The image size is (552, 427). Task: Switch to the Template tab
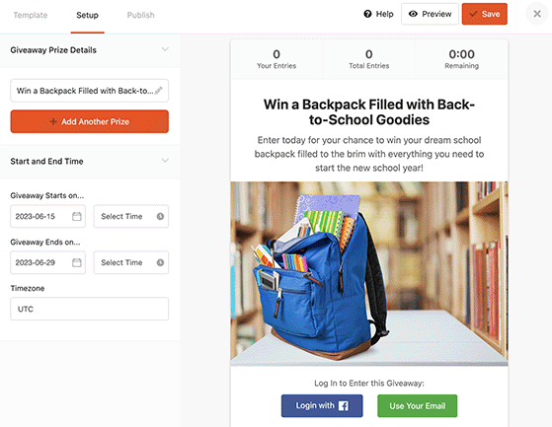pyautogui.click(x=31, y=15)
